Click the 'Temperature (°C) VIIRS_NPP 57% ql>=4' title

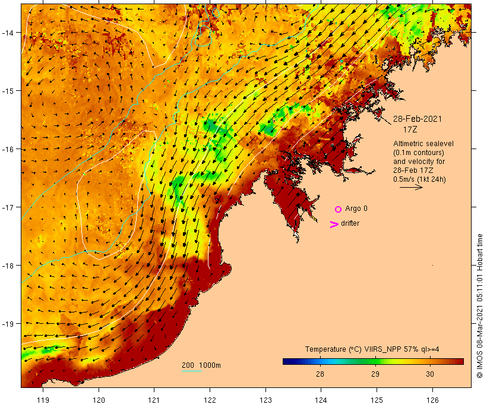(x=372, y=349)
